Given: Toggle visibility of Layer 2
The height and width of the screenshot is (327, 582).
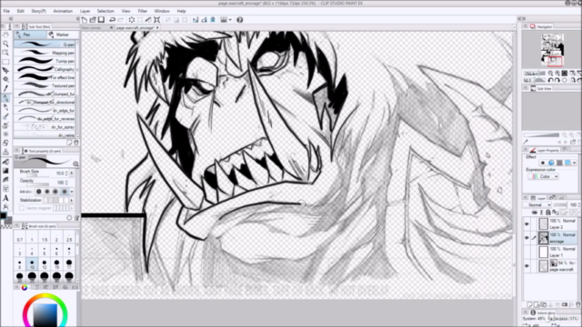Looking at the screenshot, I should (527, 224).
